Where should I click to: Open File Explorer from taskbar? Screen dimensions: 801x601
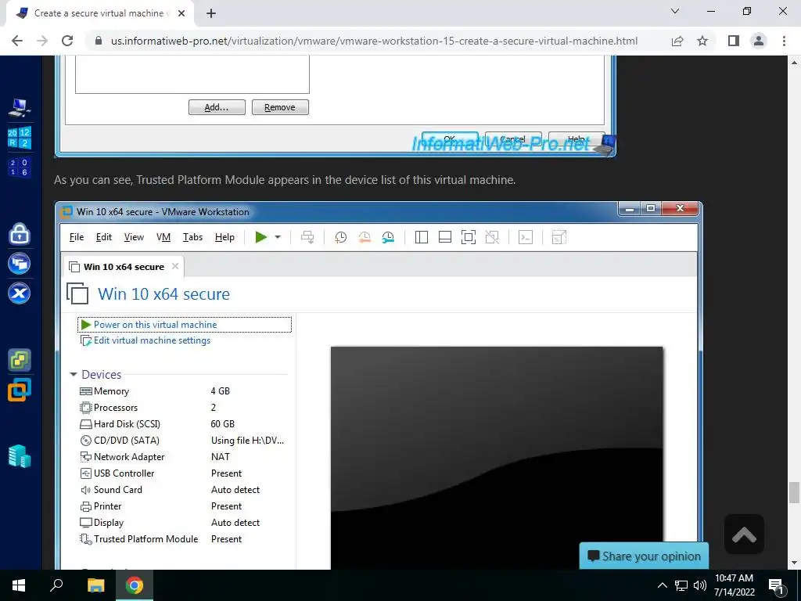95,585
